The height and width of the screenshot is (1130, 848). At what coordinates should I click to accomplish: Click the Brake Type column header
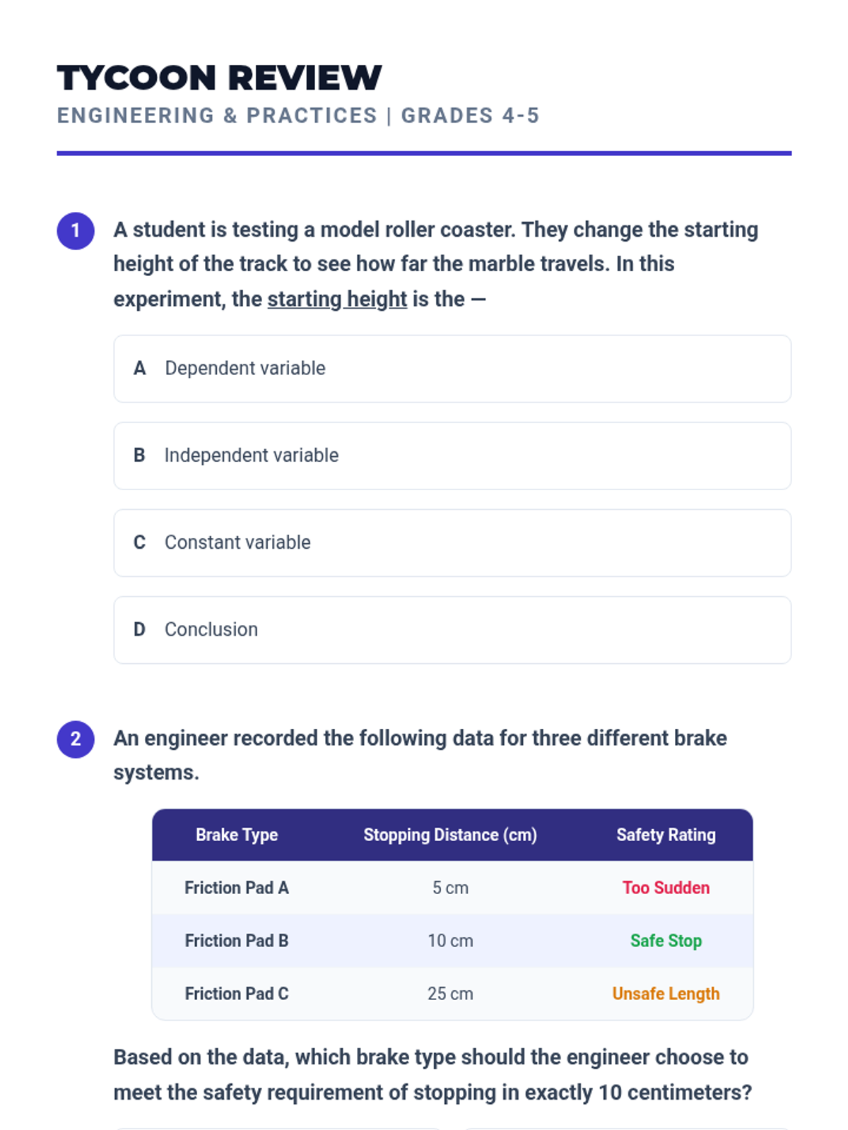point(237,835)
